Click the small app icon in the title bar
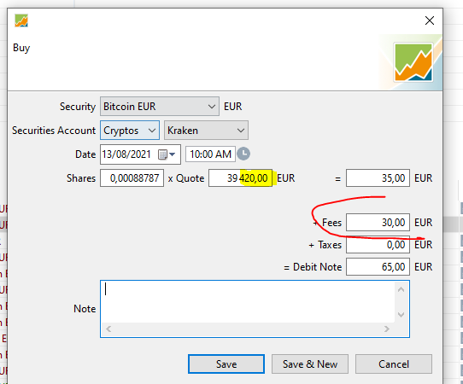The width and height of the screenshot is (463, 384). pos(21,20)
